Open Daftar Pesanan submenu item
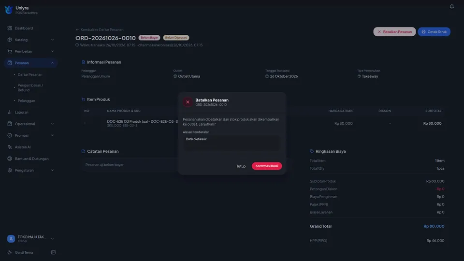This screenshot has height=261, width=464. point(30,74)
